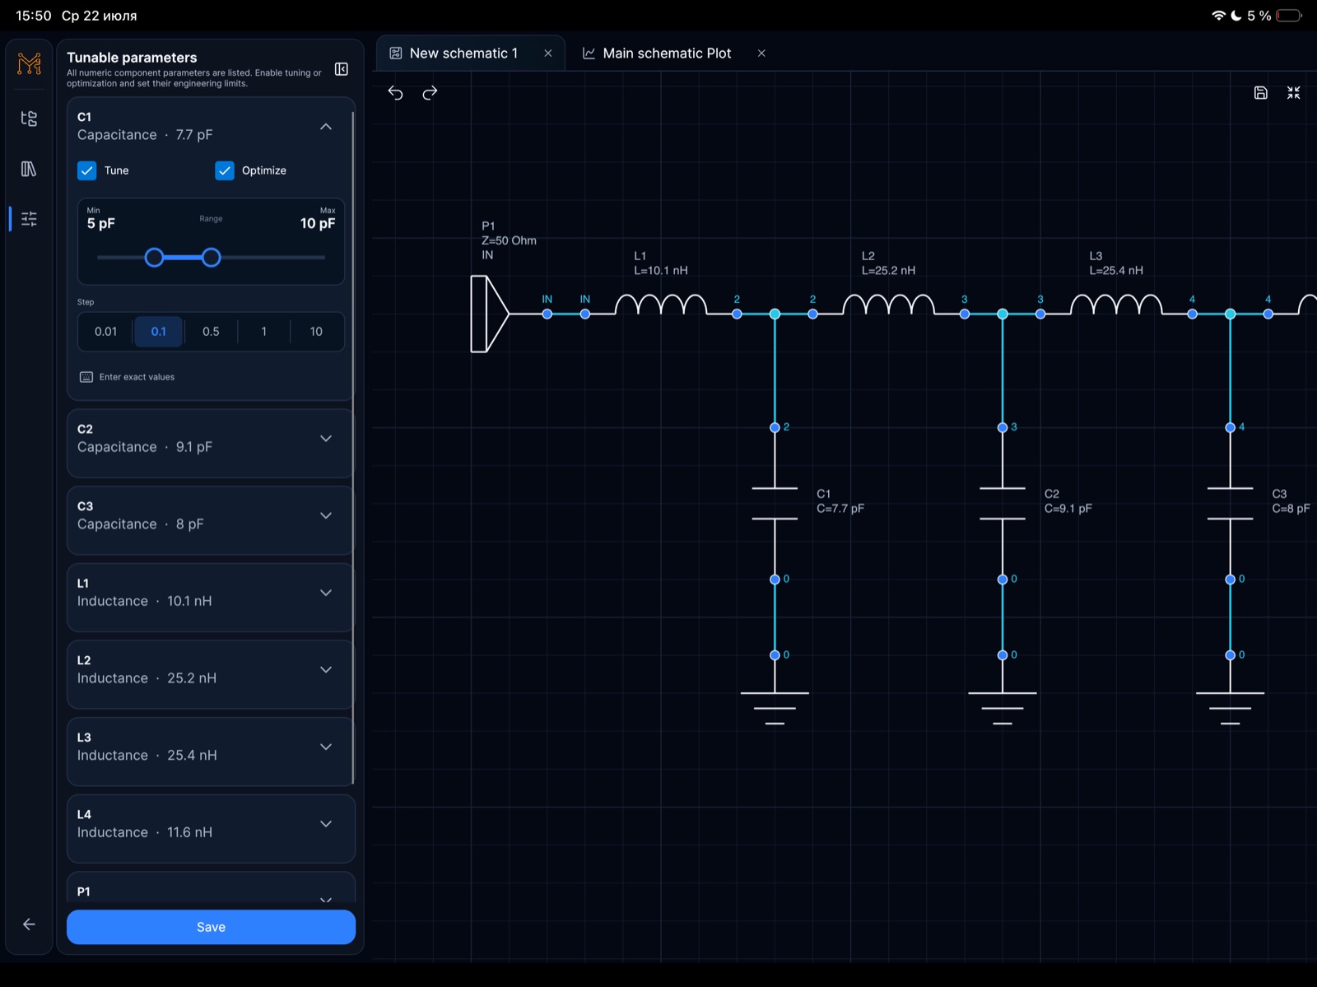
Task: Click the minimum range slider handle
Action: [154, 258]
